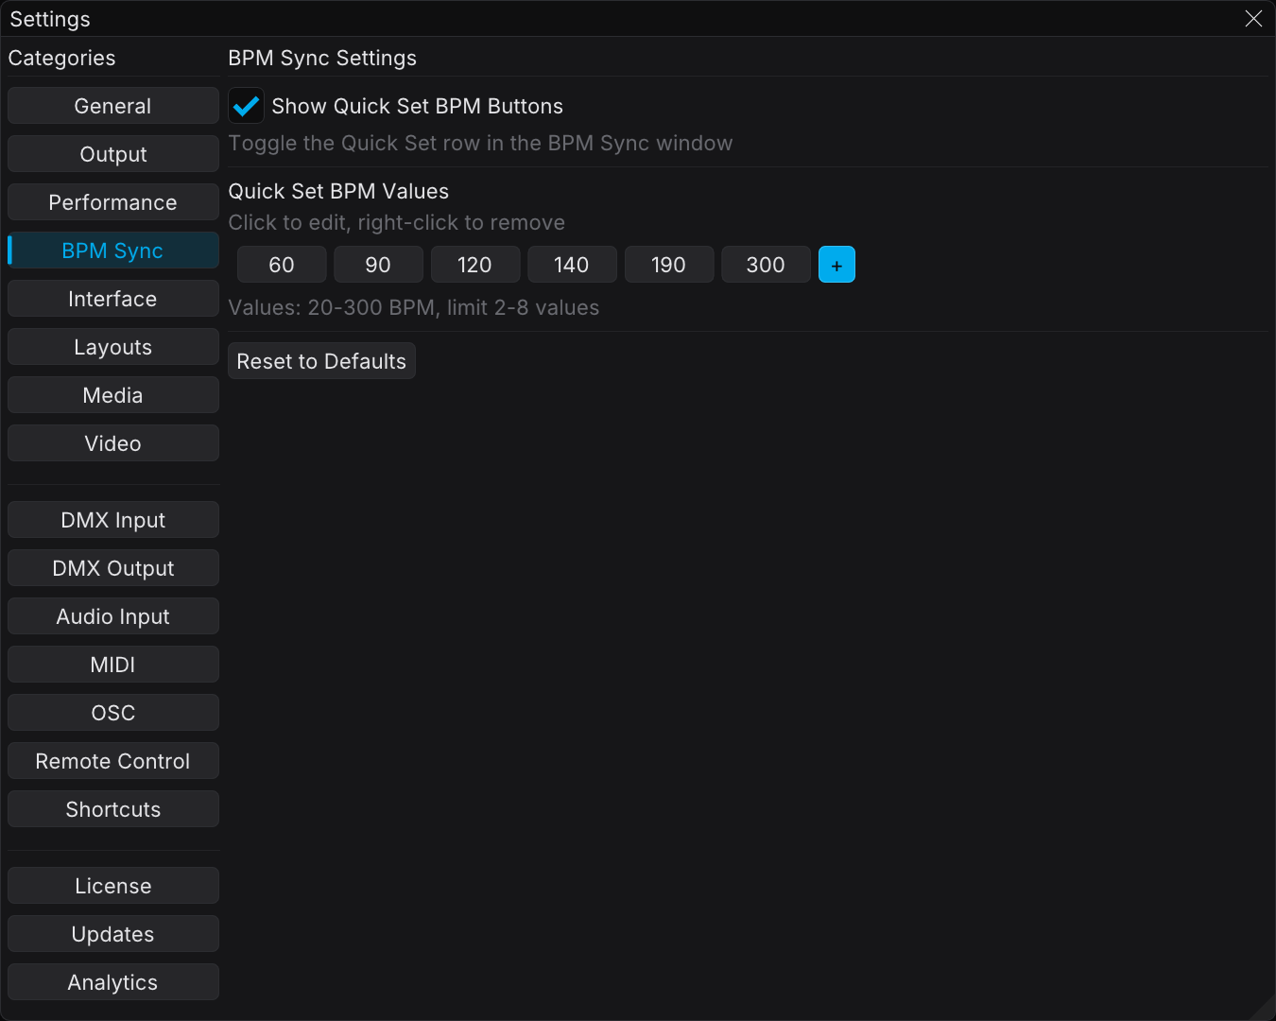Open Remote Control settings
The width and height of the screenshot is (1276, 1021).
[113, 761]
